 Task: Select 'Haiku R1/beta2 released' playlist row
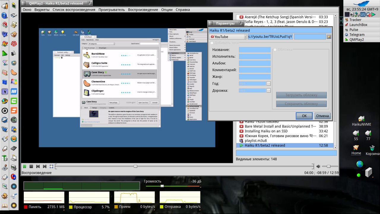(x=284, y=145)
